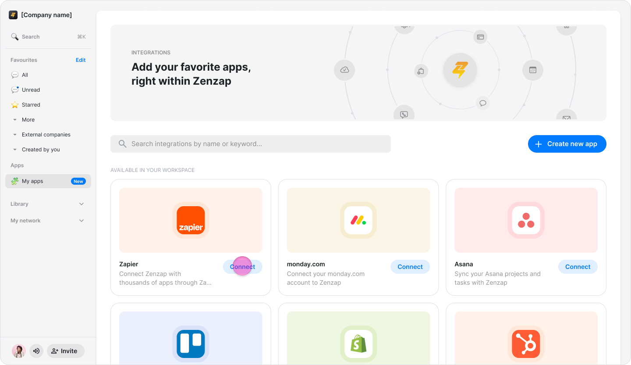
Task: Click the New badge on My apps
Action: pos(78,181)
